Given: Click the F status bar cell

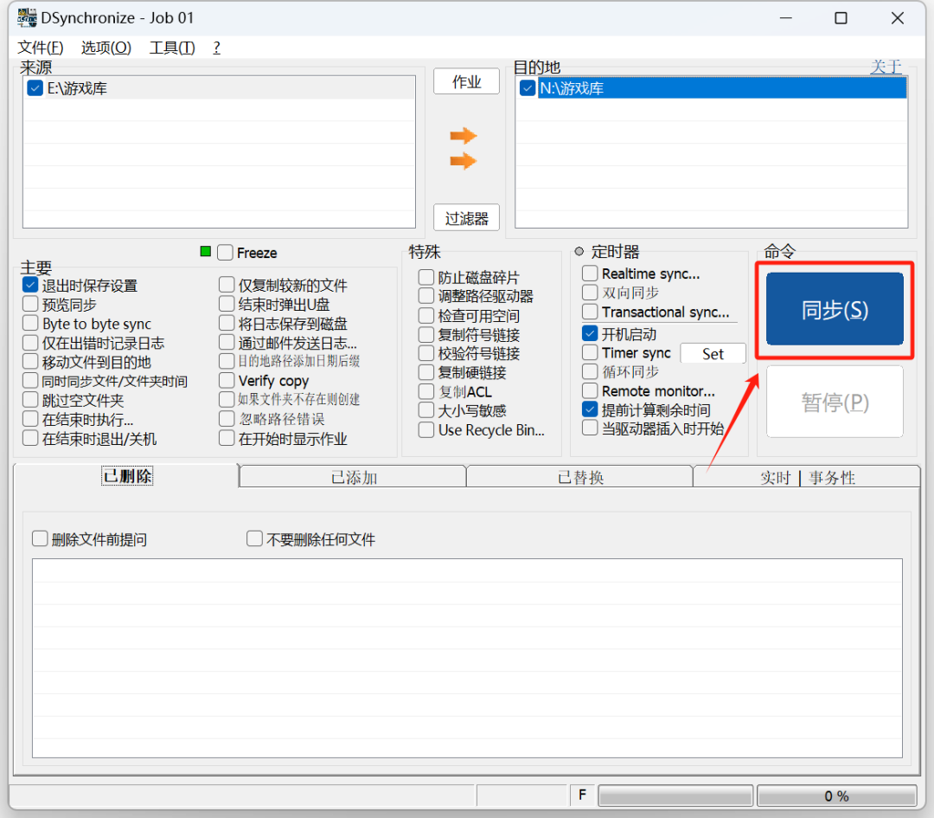Looking at the screenshot, I should pyautogui.click(x=583, y=795).
